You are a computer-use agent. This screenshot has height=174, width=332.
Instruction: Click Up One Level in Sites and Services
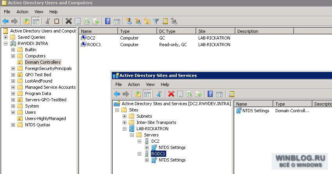coord(138,94)
